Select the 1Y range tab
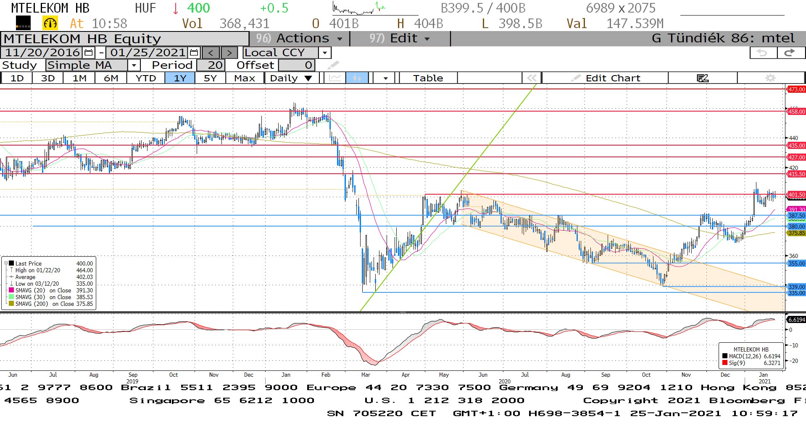 point(180,78)
